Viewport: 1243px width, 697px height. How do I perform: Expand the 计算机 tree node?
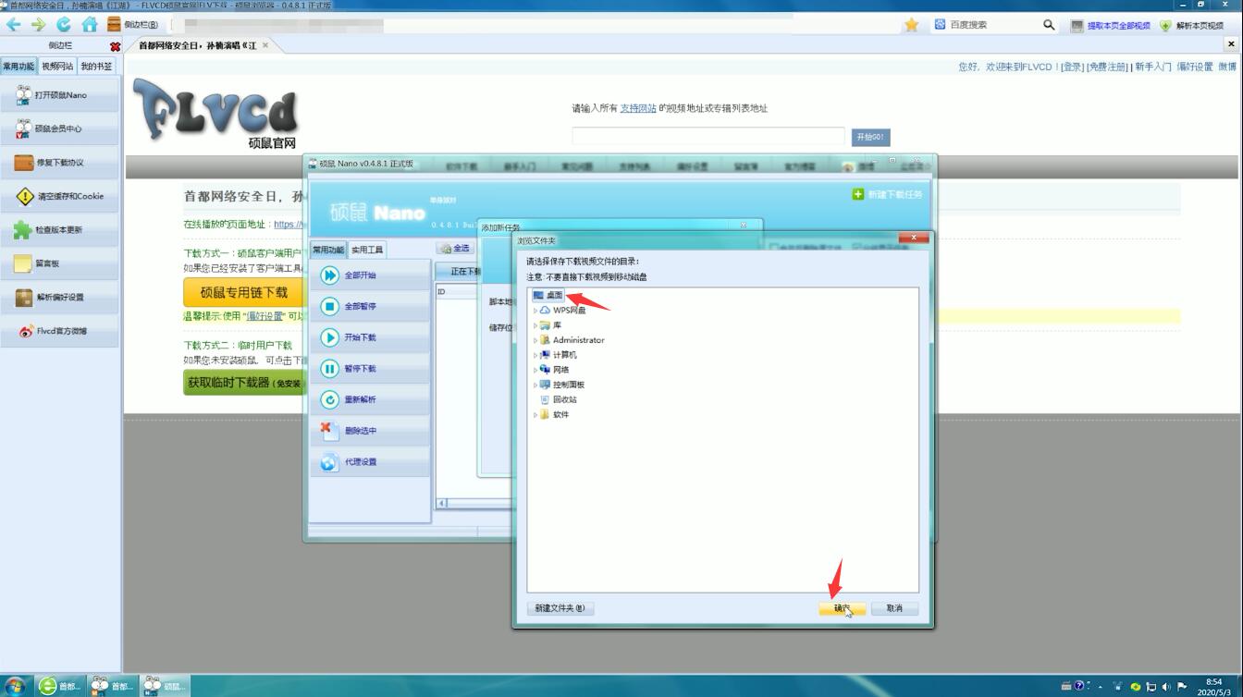click(535, 355)
